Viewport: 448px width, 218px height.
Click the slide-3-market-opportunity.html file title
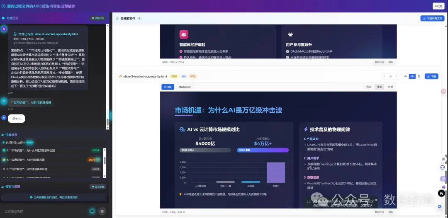pos(145,77)
